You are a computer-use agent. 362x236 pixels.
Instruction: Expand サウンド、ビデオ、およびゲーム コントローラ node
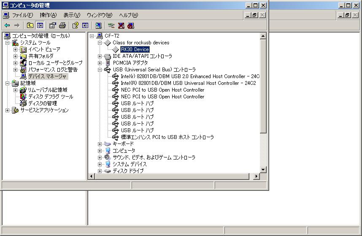click(100, 157)
